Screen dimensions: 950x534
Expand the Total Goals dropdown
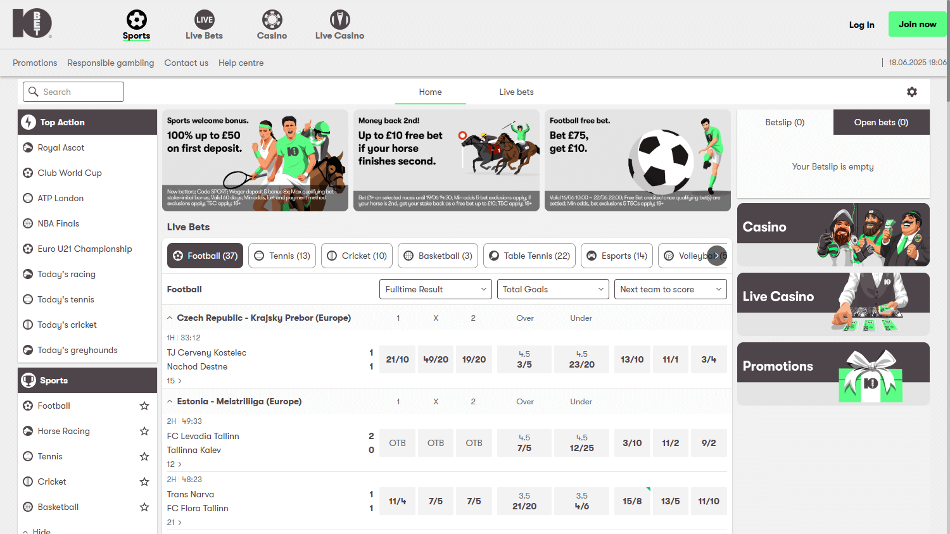click(x=552, y=289)
